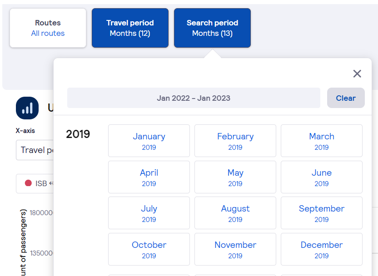378x276 pixels.
Task: Close the search period popup
Action: 357,74
